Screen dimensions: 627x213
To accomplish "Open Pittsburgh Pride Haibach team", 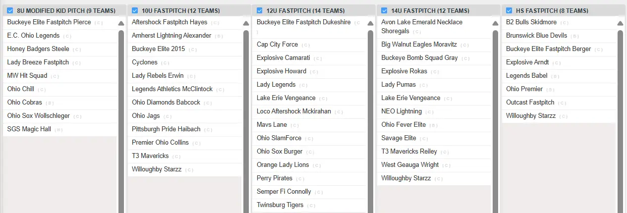I will click(166, 129).
